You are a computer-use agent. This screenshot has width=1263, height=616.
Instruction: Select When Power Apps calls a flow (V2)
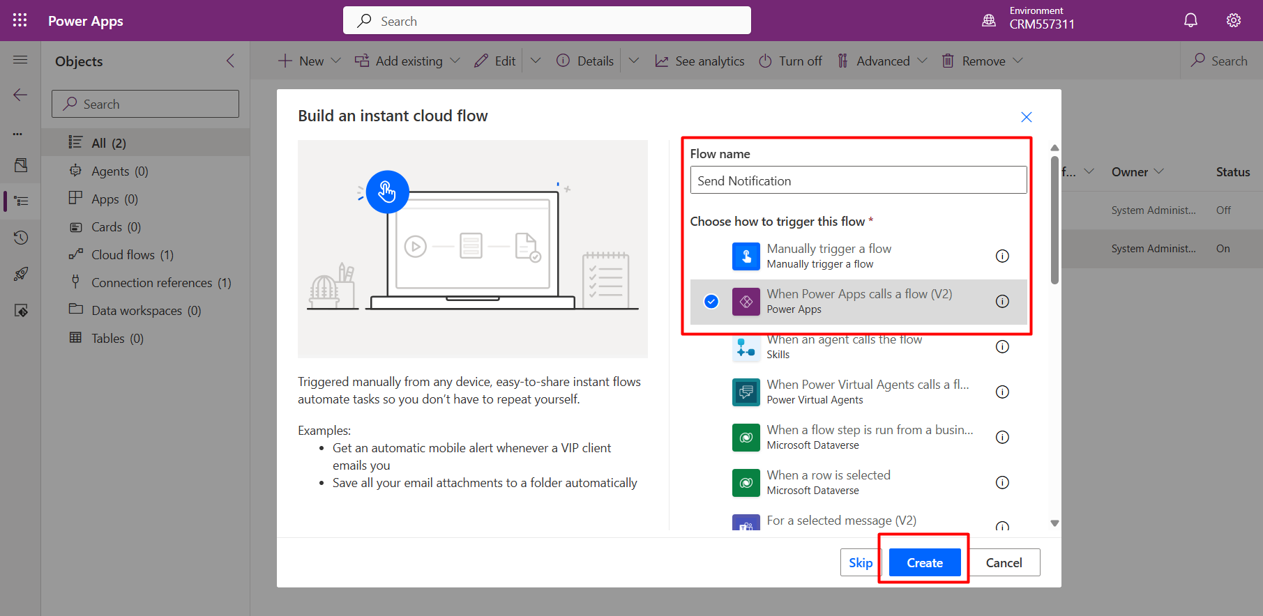pyautogui.click(x=859, y=301)
